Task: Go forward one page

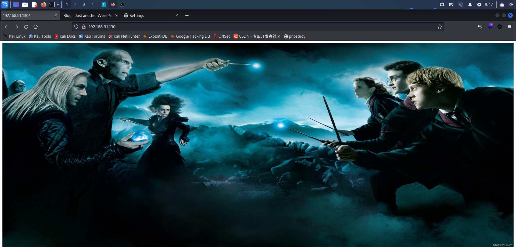Action: point(16,27)
